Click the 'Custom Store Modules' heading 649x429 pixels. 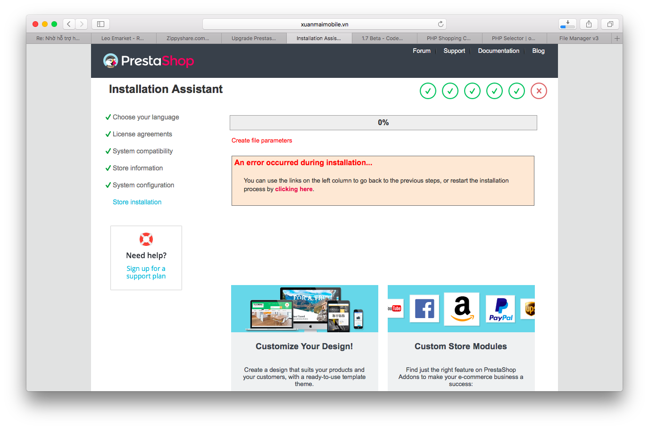[461, 346]
